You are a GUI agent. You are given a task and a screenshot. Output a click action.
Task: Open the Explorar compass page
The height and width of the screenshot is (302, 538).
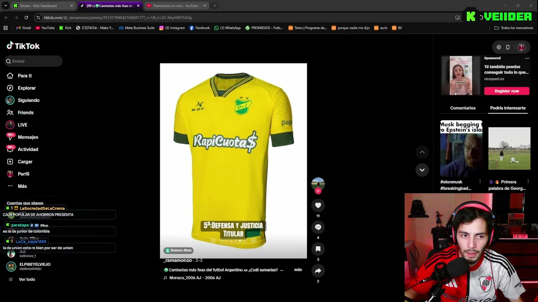coord(21,88)
